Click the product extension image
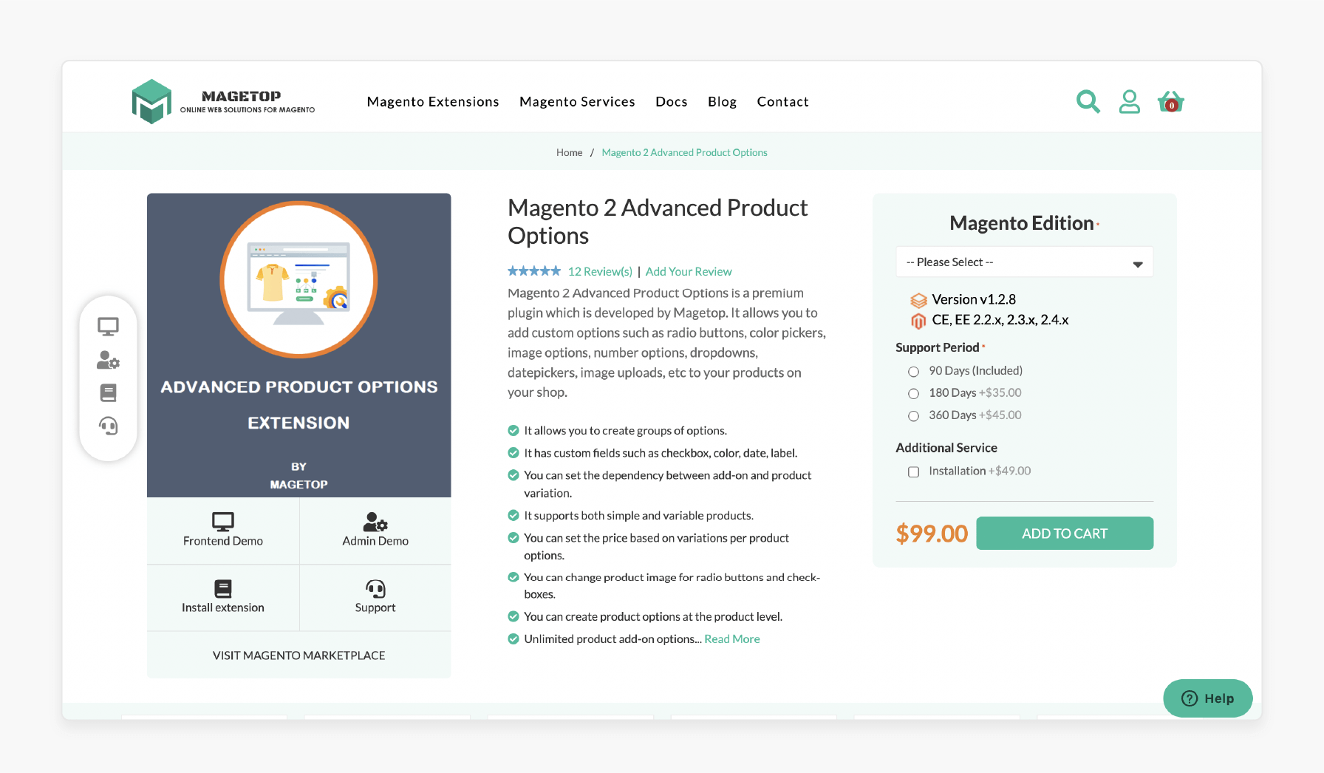This screenshot has width=1324, height=773. tap(298, 345)
